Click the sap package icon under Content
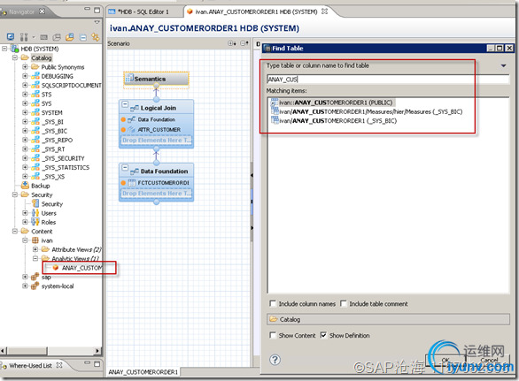This screenshot has height=381, width=519. (35, 277)
